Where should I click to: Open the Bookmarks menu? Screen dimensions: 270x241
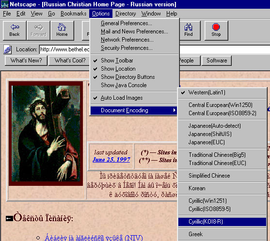pyautogui.click(x=74, y=14)
